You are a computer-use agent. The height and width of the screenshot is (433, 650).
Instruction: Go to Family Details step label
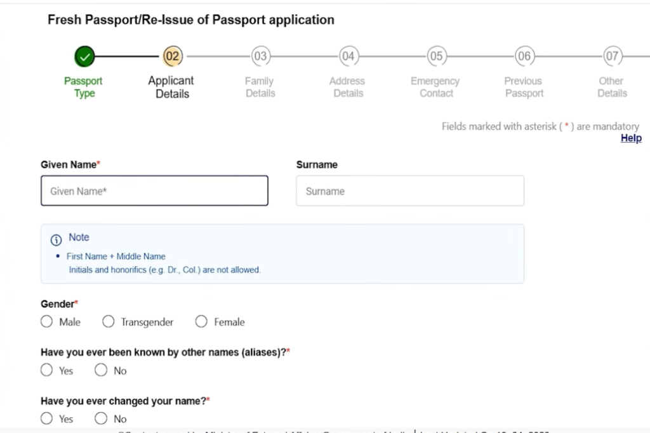(260, 87)
